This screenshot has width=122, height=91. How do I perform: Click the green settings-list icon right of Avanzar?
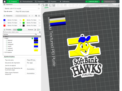(x=40, y=30)
